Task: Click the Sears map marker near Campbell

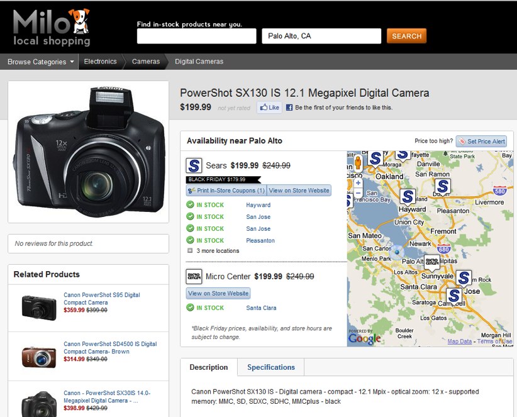Action: (x=454, y=297)
